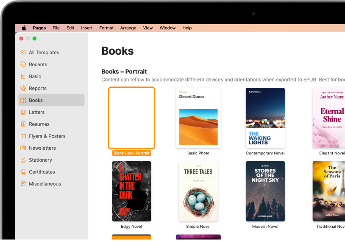Select the Certificates category label
The height and width of the screenshot is (241, 345).
point(42,172)
